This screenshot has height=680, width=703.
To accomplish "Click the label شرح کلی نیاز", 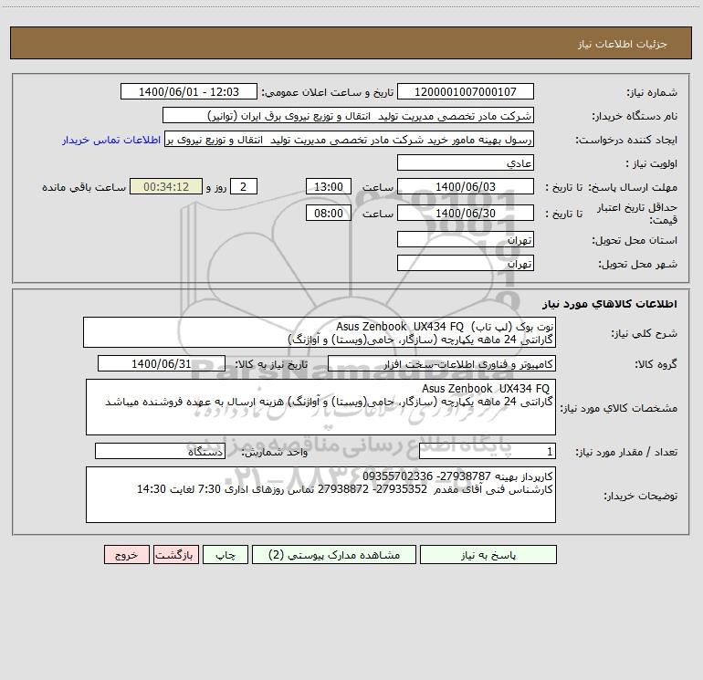I will click(645, 333).
